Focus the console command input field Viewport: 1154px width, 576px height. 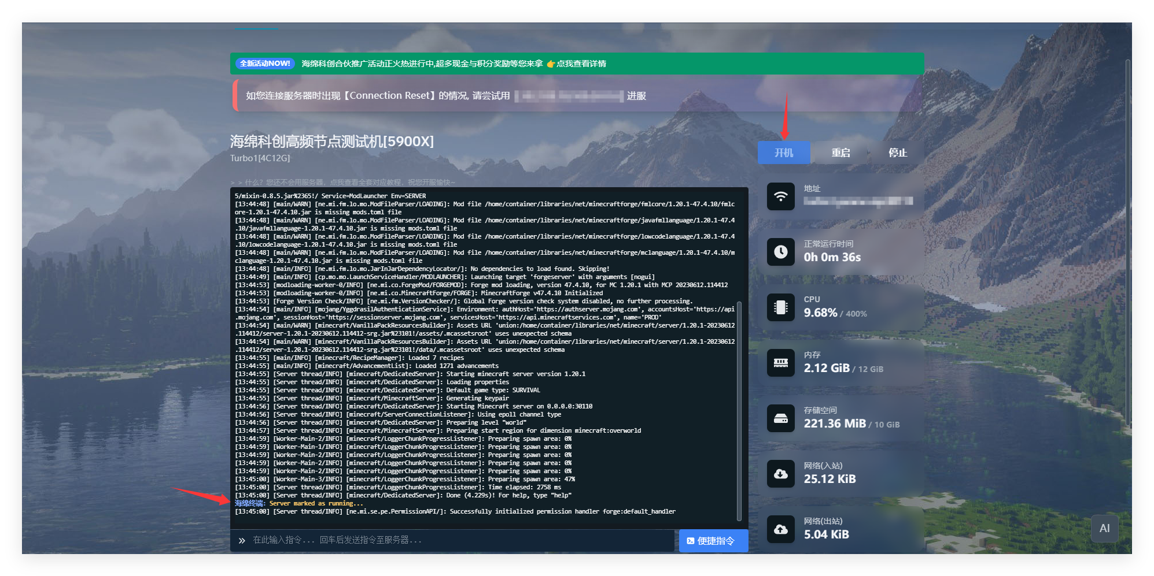click(457, 540)
